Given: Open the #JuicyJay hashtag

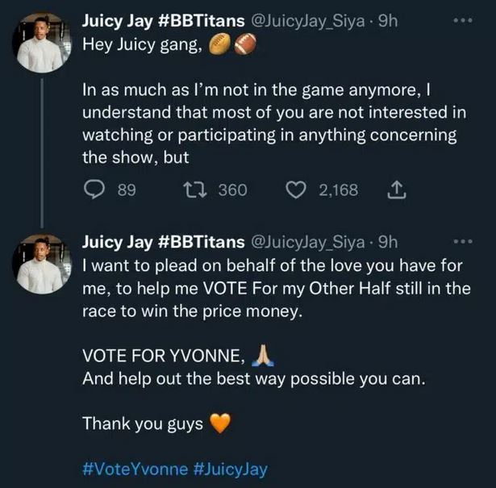Looking at the screenshot, I should (230, 469).
